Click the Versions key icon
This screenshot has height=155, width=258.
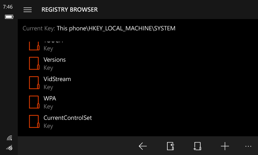[x=34, y=63]
